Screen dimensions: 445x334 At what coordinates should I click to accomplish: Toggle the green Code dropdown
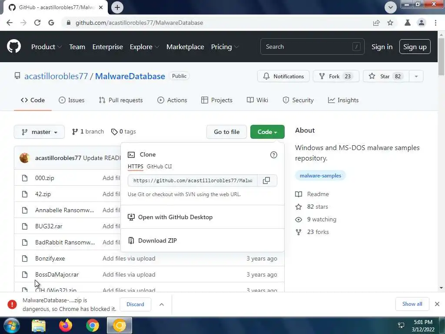point(267,132)
